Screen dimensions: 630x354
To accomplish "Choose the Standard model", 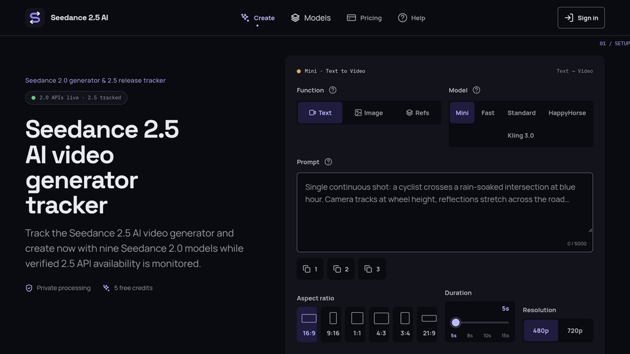I will [x=521, y=113].
